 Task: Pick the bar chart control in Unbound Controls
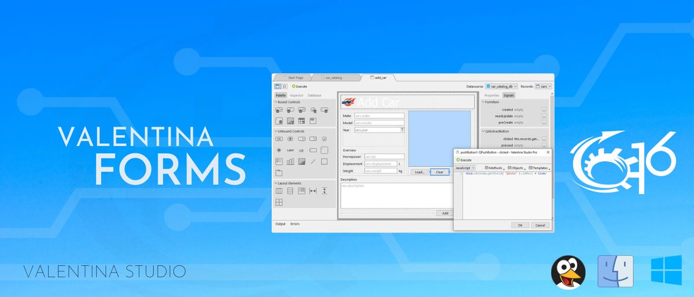pyautogui.click(x=290, y=161)
